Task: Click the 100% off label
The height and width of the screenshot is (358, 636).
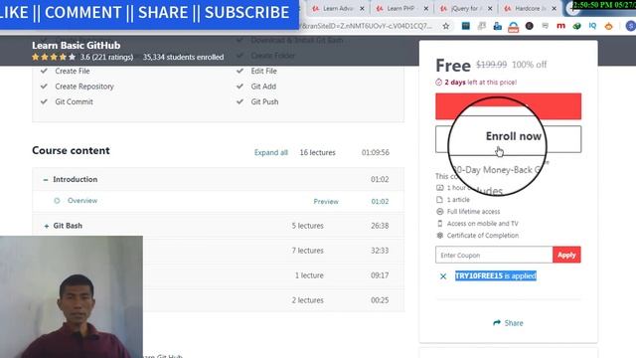Action: pos(530,65)
